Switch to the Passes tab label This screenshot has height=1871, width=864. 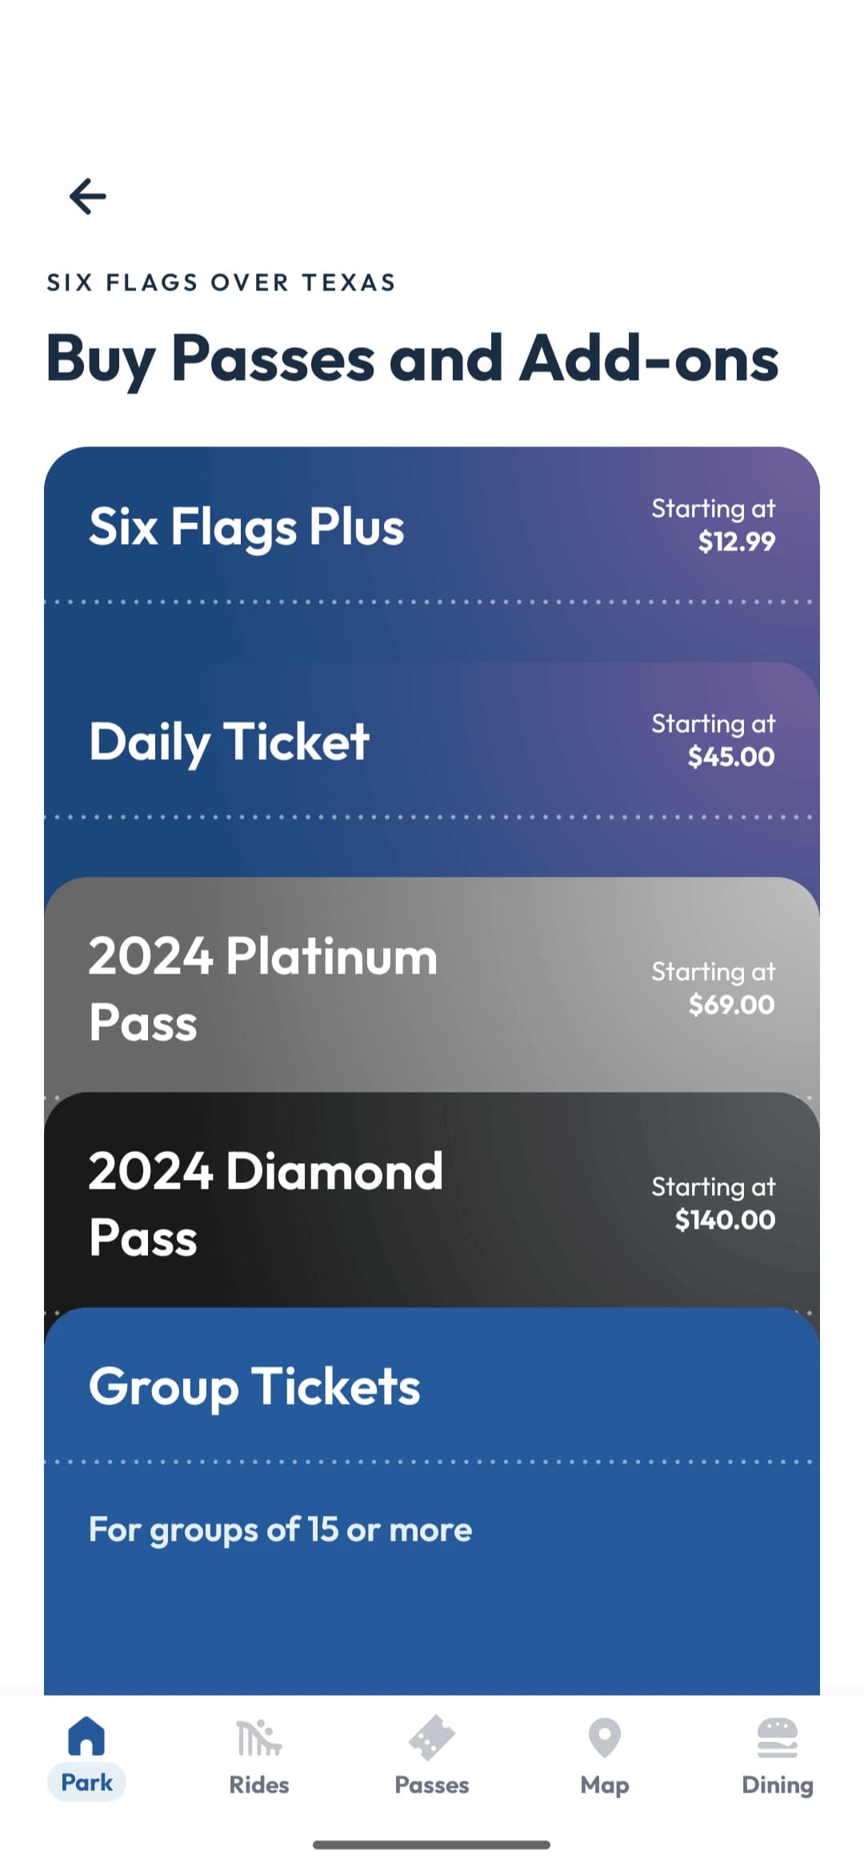tap(432, 1785)
